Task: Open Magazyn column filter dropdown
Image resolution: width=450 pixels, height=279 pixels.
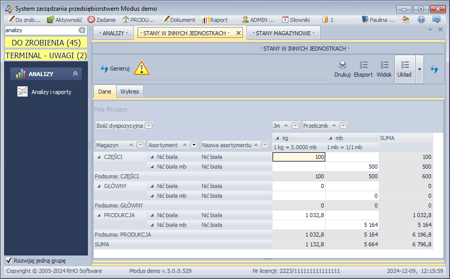Action: pyautogui.click(x=140, y=145)
